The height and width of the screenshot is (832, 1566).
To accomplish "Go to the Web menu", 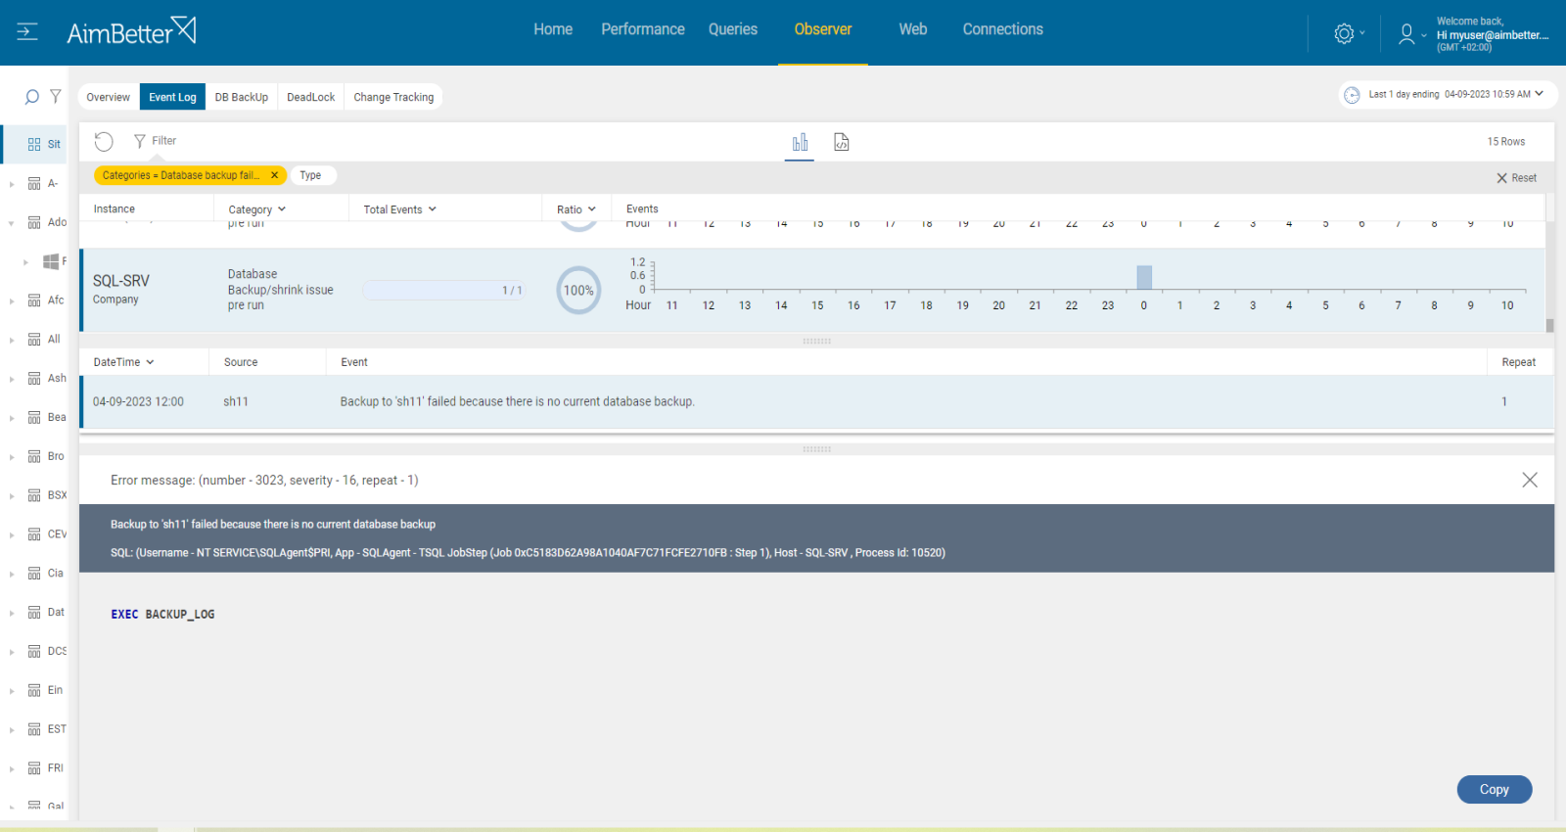I will 913,29.
